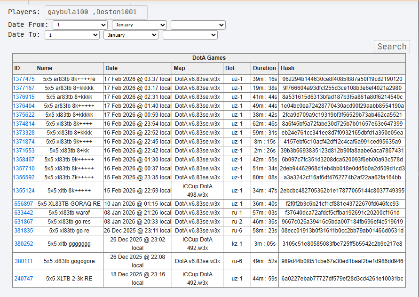The image size is (419, 297).
Task: Open game ID 1376915 link
Action: tap(24, 97)
